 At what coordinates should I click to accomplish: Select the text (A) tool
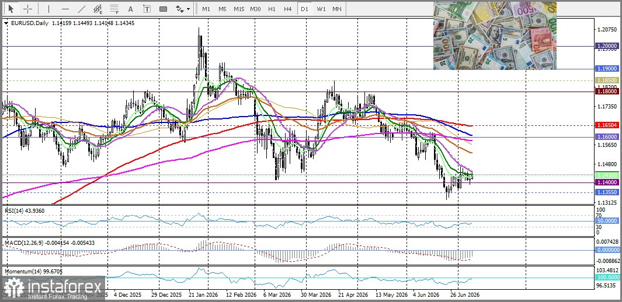[130, 9]
